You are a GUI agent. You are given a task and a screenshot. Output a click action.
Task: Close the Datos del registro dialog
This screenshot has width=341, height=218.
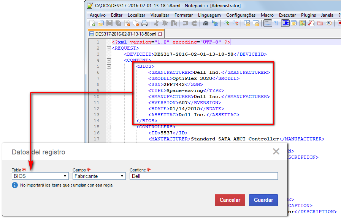(x=276, y=151)
